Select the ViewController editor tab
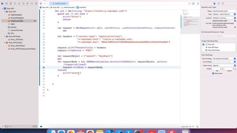The image size is (237, 133). click(59, 3)
